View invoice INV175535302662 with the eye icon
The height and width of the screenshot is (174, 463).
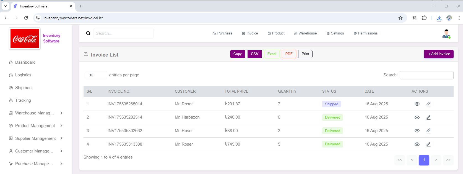click(x=417, y=131)
